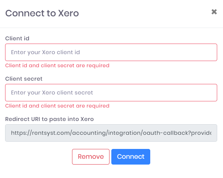Select the Redirect URI read-only field
Viewport: 223px width, 178px height.
(x=111, y=133)
